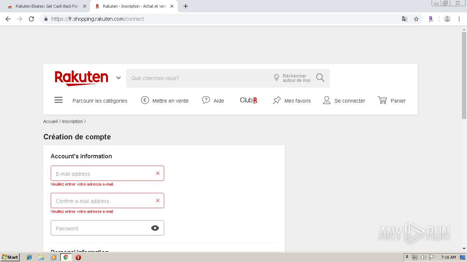
Task: Click the magnifier search icon
Action: (x=320, y=78)
